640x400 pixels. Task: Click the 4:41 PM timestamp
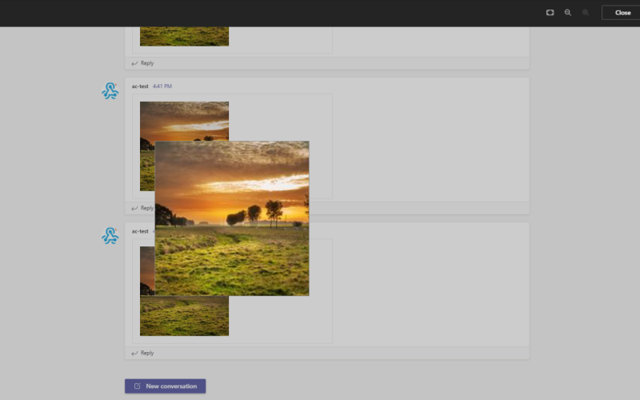point(162,86)
